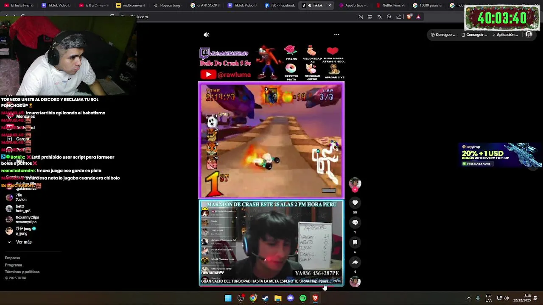Open the u_jjung verified account
The image size is (543, 305).
pyautogui.click(x=21, y=231)
